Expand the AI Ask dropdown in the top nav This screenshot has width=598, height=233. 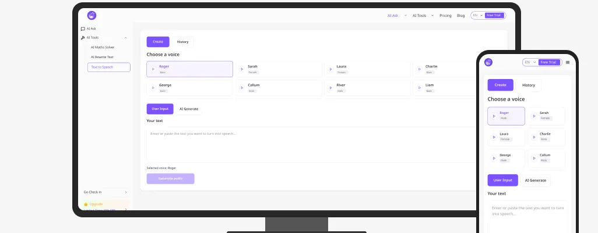(x=406, y=16)
